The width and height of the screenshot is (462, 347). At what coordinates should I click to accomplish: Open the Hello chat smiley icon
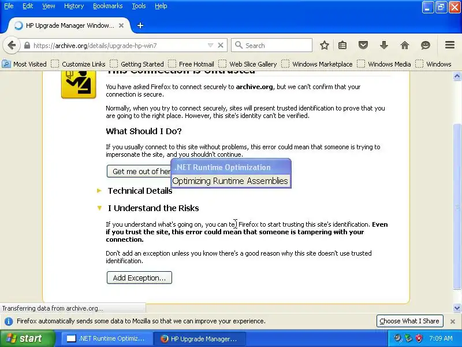(426, 45)
